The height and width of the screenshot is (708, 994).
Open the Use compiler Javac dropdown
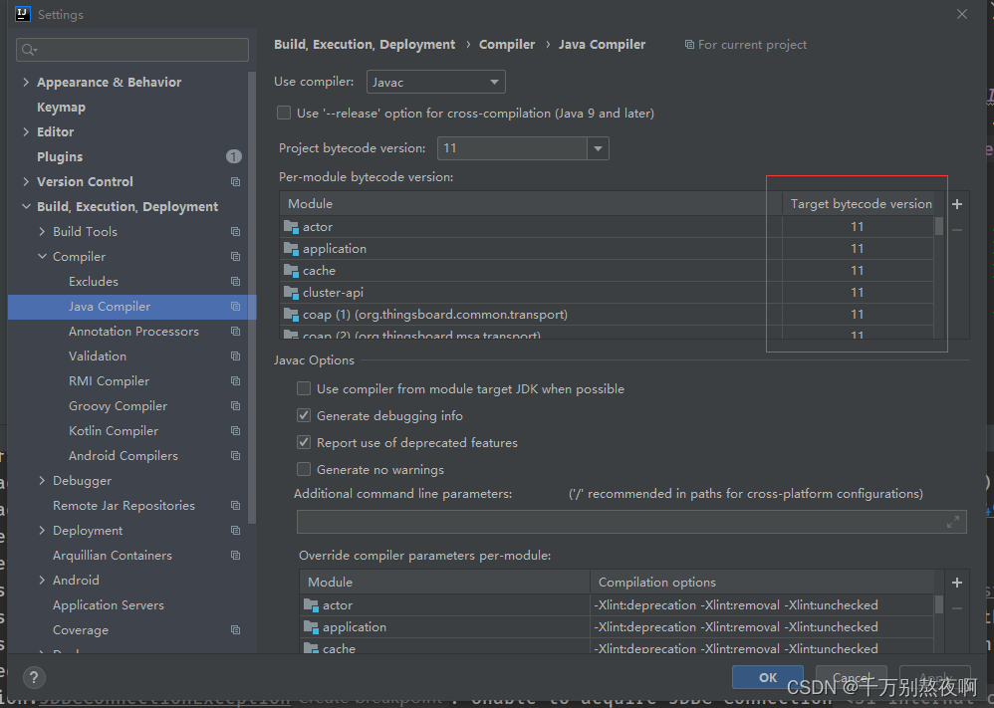tap(436, 82)
